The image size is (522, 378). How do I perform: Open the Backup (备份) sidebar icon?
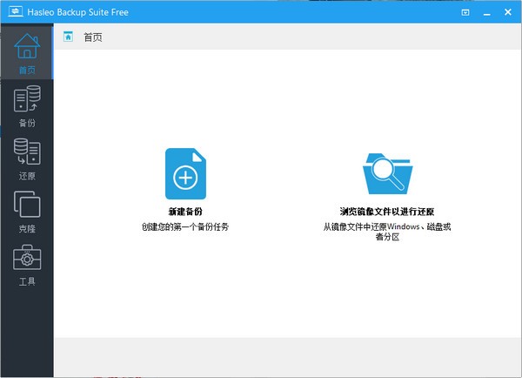[x=27, y=100]
